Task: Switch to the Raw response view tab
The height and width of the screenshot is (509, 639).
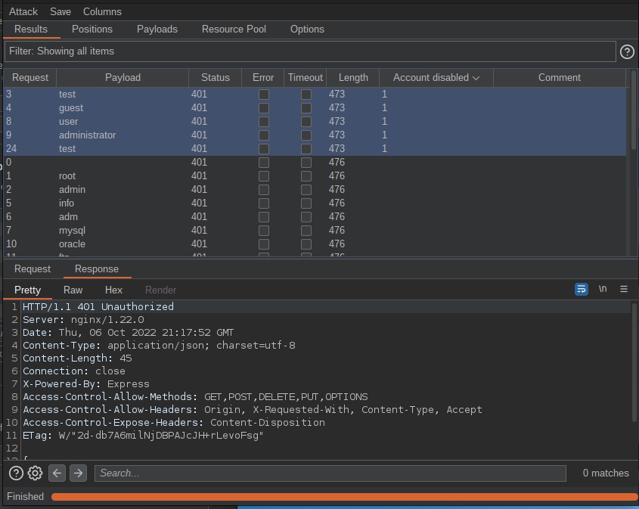Action: (73, 290)
